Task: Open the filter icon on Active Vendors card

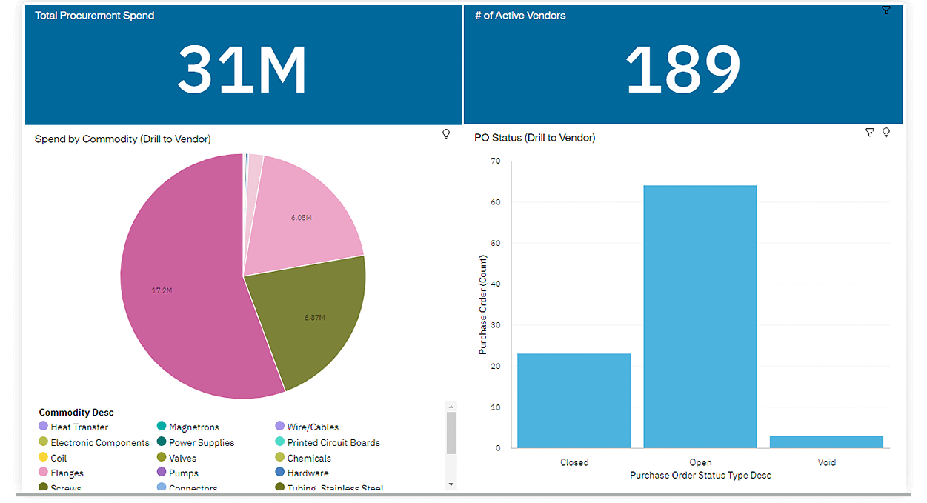Action: [x=886, y=10]
